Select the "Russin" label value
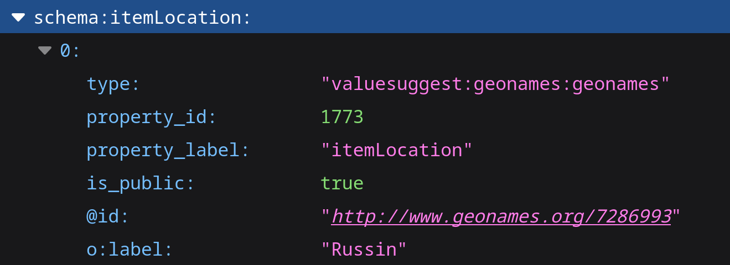 pos(364,250)
